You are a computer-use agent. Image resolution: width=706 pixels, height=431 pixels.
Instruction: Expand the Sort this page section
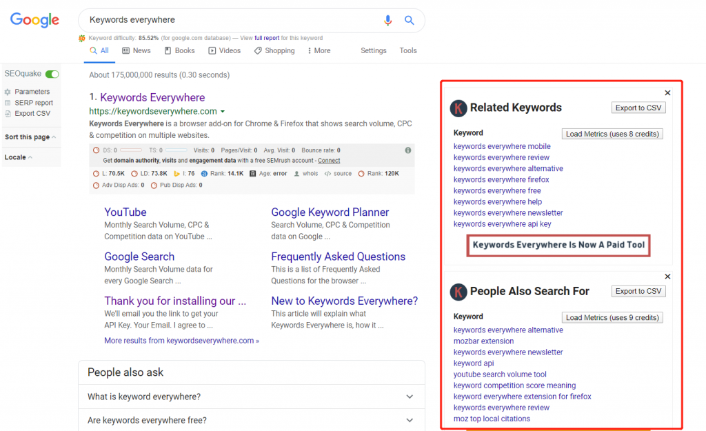coord(30,137)
